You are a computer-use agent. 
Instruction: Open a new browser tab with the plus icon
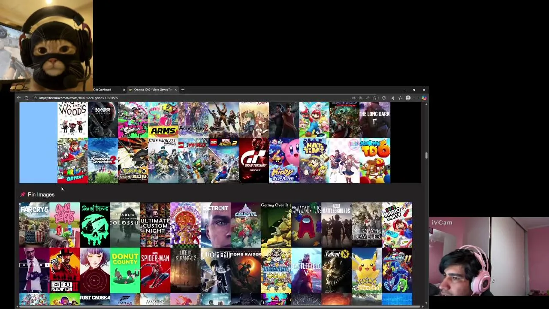[x=183, y=90]
